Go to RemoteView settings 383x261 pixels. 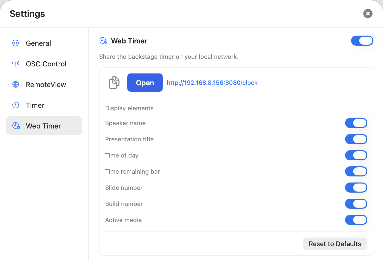point(44,85)
